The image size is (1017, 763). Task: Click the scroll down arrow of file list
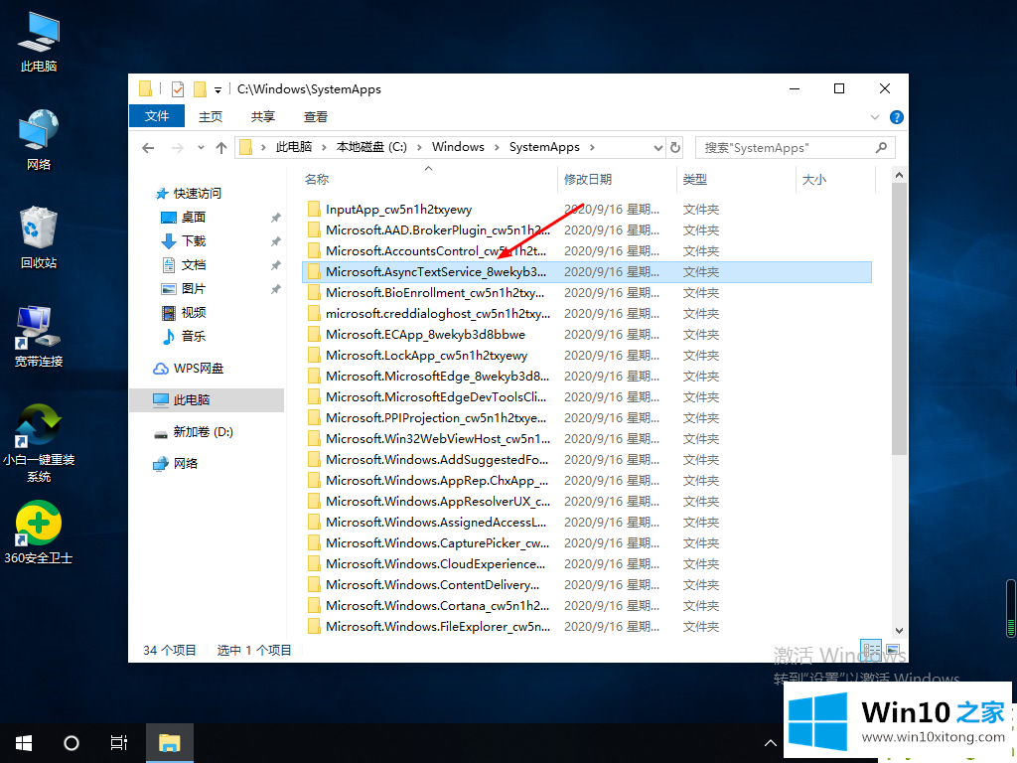pos(899,630)
